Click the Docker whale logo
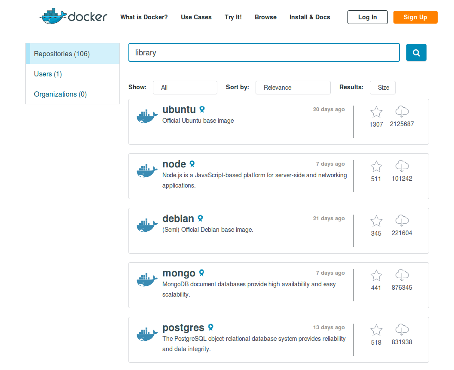 pos(73,16)
